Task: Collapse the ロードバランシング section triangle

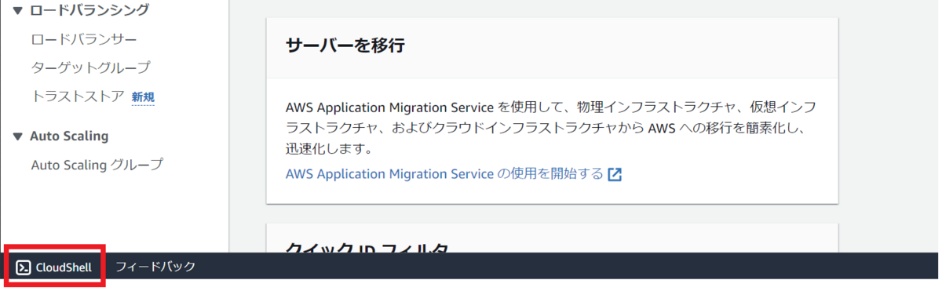Action: point(17,11)
